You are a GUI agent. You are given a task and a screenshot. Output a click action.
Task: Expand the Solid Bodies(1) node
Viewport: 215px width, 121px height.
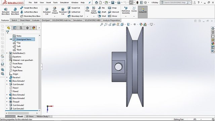pos(7,53)
